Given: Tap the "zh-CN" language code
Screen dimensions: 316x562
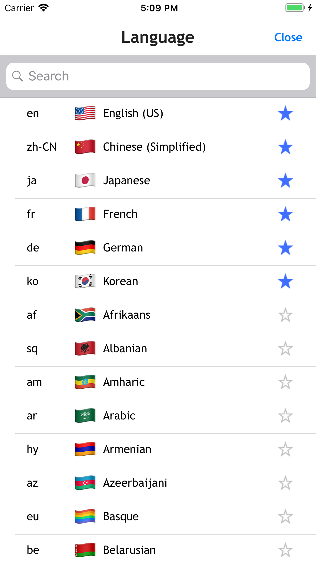Looking at the screenshot, I should point(41,147).
